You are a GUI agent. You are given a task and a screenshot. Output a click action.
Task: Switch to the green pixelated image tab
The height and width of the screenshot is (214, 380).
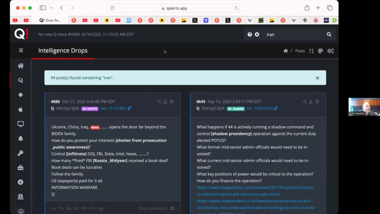click(261, 21)
